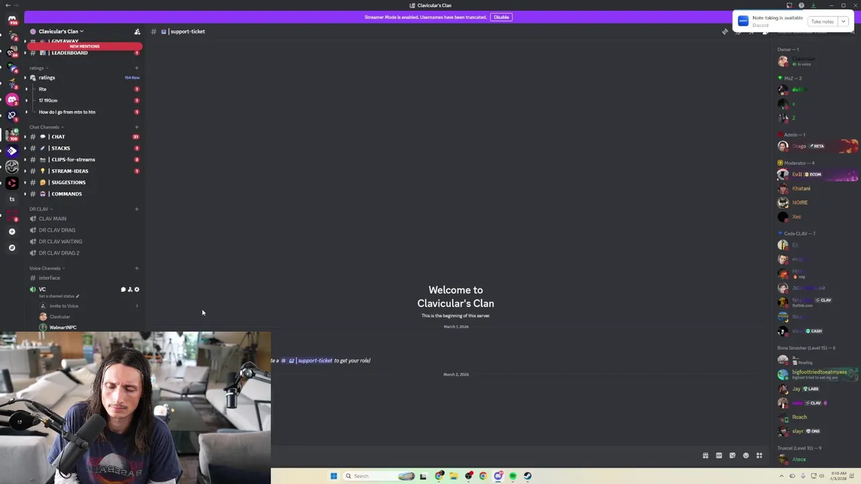Join DR CLAV DRAG 2 voice channel
The width and height of the screenshot is (861, 484).
(84, 253)
